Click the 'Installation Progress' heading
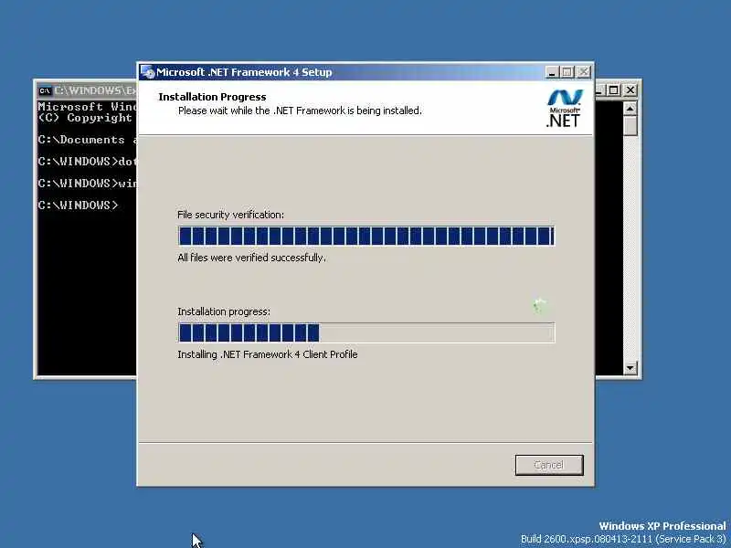The image size is (731, 548). tap(212, 97)
